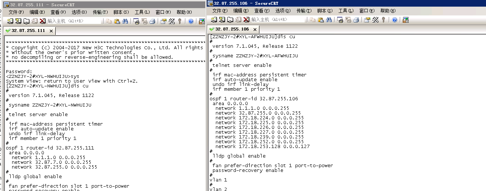Image resolution: width=486 pixels, height=191 pixels.
Task: Open Session Options icon in 32.87.255.111 window
Action: 163,21
